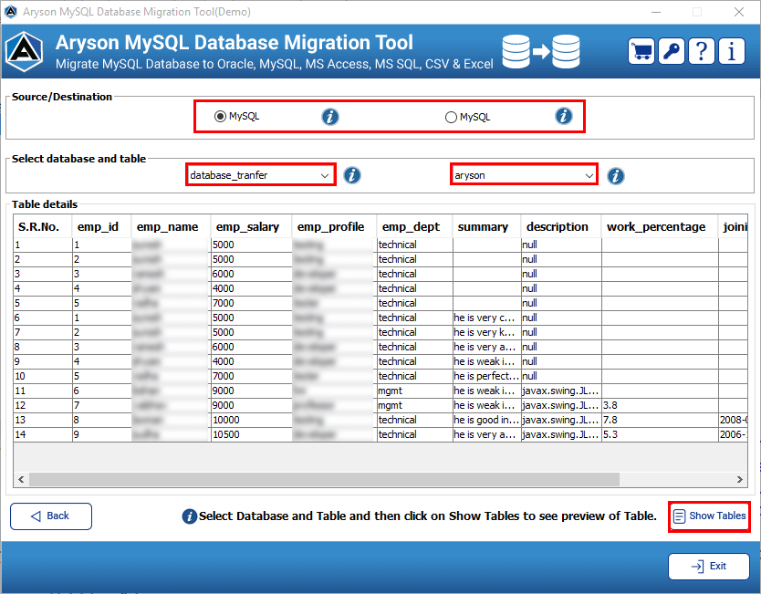761x594 pixels.
Task: Go Back to the previous step
Action: (51, 516)
